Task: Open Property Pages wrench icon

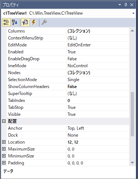Action: [x=44, y=22]
